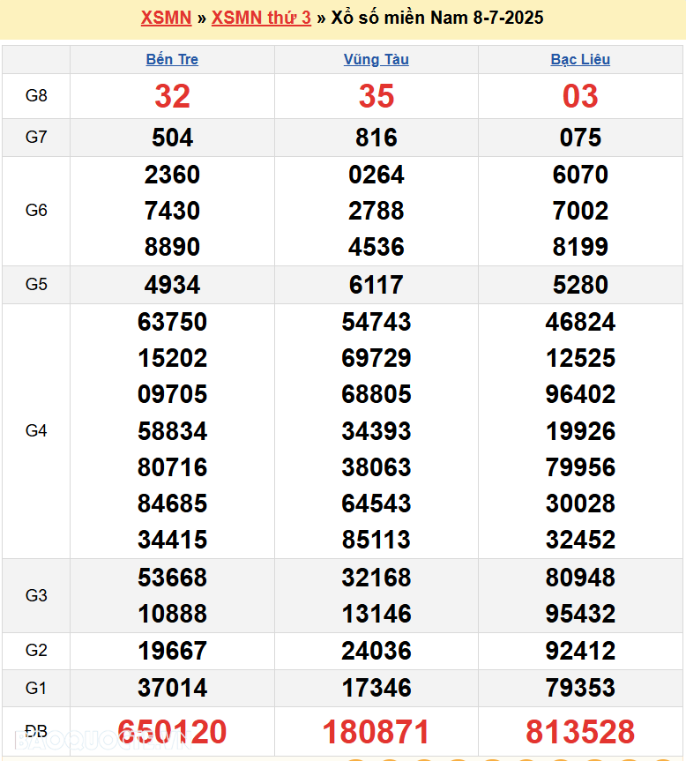
Task: Click the 'Xổ số miền Nam 8-7-2025' title text
Action: coord(437,18)
